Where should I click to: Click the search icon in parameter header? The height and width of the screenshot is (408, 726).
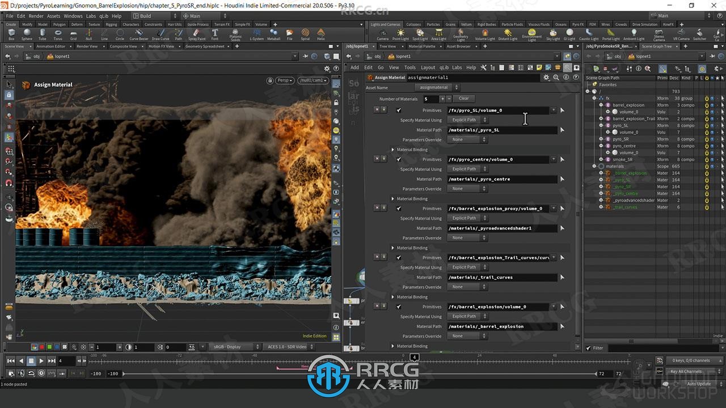click(x=556, y=77)
